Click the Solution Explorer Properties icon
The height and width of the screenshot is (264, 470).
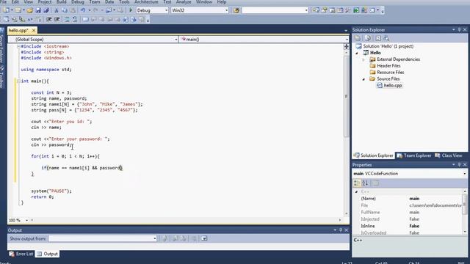click(x=358, y=38)
